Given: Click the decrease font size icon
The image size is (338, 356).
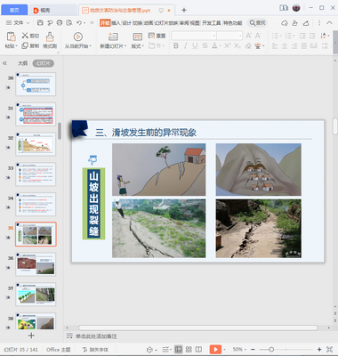Looking at the screenshot, I should pos(258,36).
